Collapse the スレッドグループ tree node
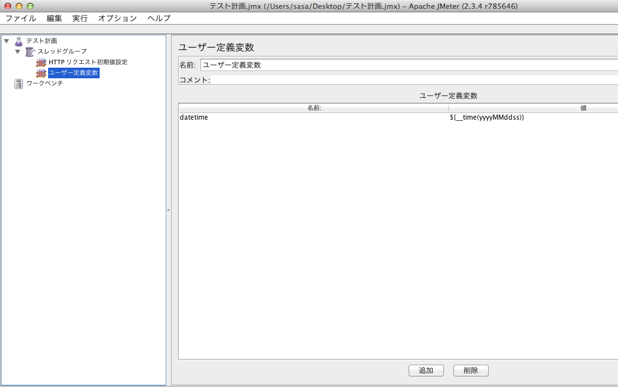The image size is (618, 387). [18, 51]
